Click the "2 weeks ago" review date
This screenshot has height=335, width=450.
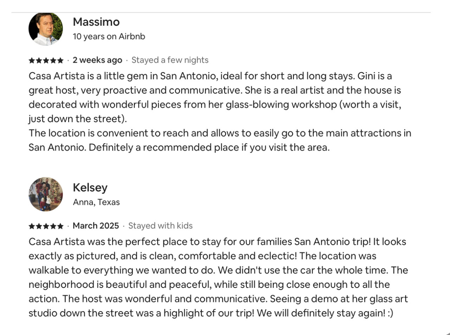[x=97, y=60]
